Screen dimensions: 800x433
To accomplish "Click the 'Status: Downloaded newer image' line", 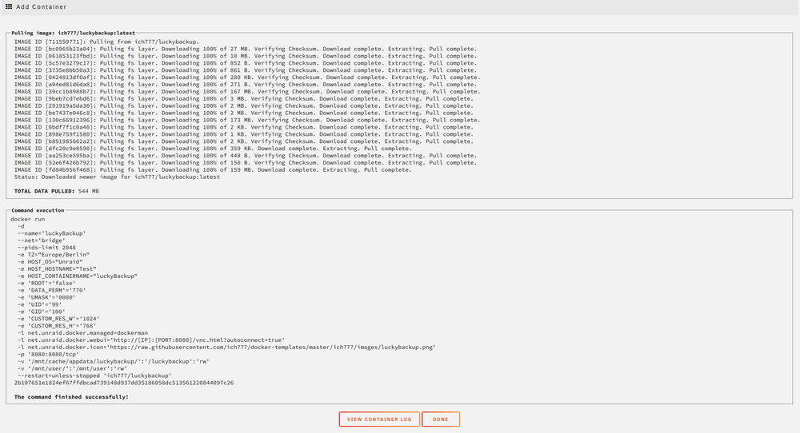I will coord(117,177).
